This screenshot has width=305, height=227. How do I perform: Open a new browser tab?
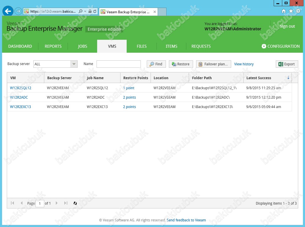pos(162,12)
